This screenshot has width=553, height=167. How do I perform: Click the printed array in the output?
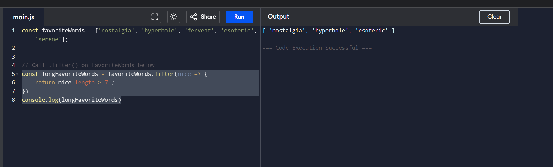(x=328, y=31)
